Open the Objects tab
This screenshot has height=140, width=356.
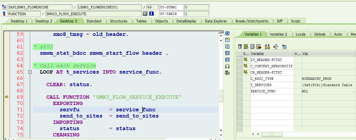pos(161,21)
